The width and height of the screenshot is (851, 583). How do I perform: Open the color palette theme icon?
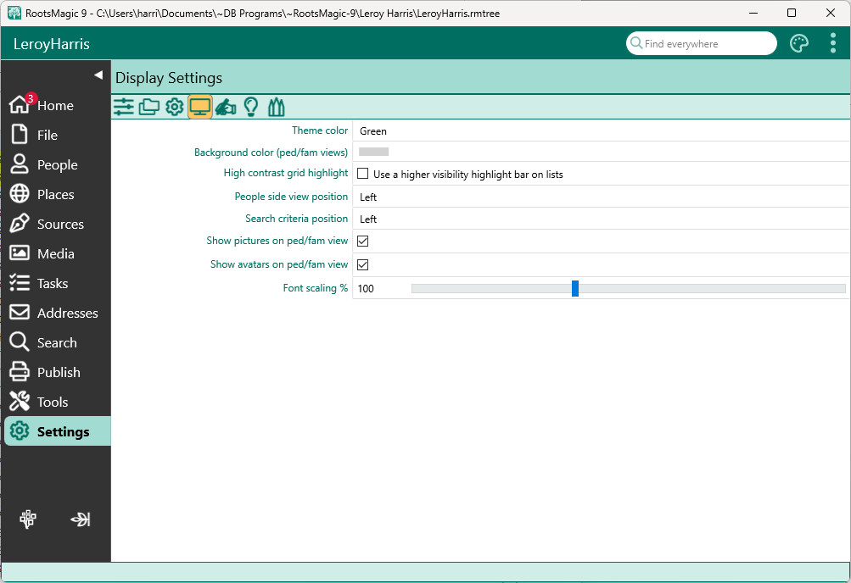point(799,44)
